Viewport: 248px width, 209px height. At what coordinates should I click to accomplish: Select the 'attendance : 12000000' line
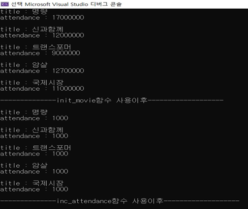coord(42,35)
